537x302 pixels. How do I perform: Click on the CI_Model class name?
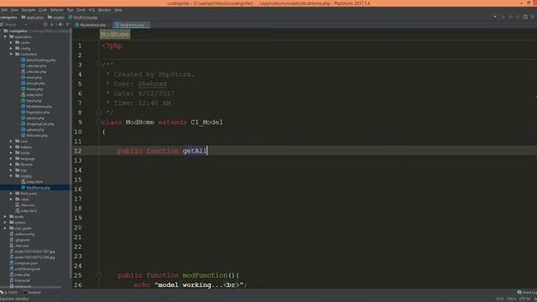(x=206, y=122)
